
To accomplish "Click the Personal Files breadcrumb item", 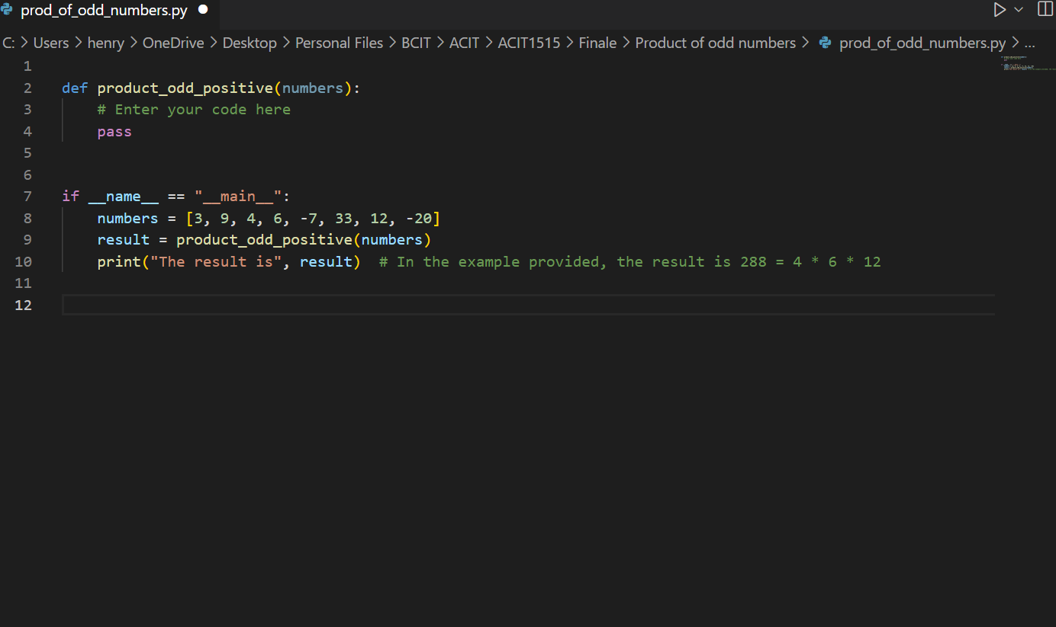I will tap(339, 43).
